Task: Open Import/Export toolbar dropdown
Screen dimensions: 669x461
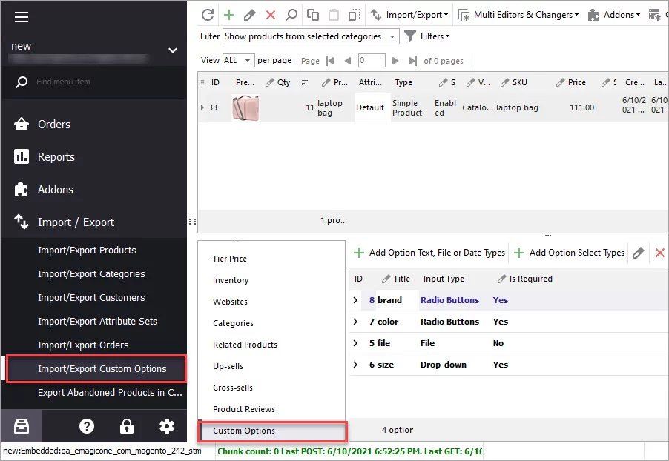Action: [409, 15]
